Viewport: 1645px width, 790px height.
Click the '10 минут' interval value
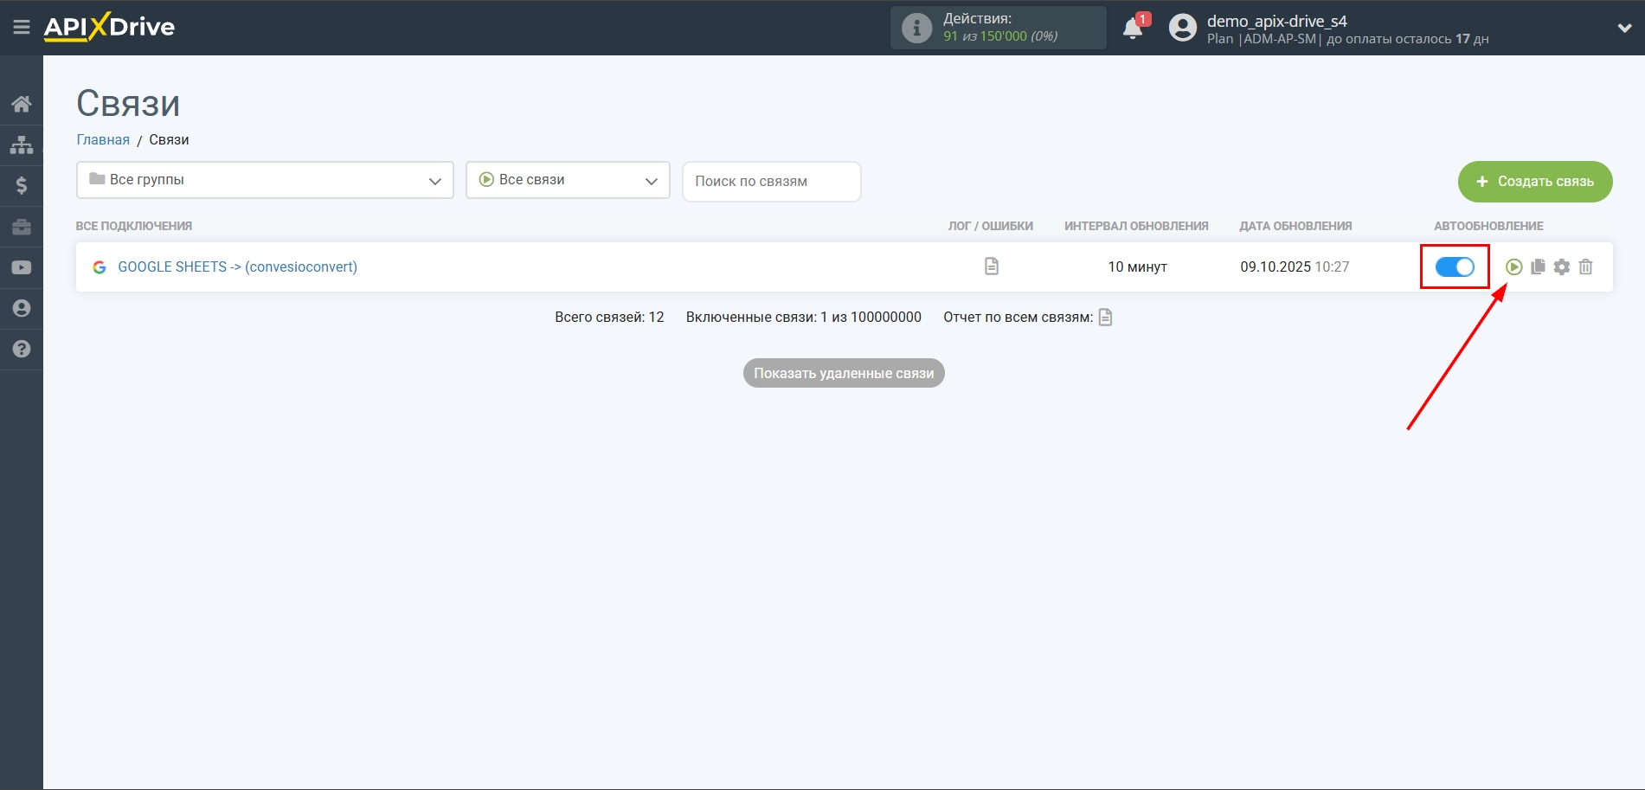point(1137,267)
